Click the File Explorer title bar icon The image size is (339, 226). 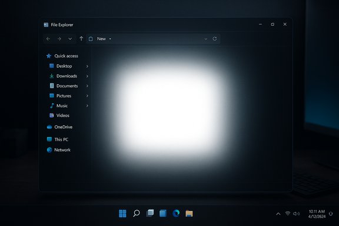(x=46, y=25)
